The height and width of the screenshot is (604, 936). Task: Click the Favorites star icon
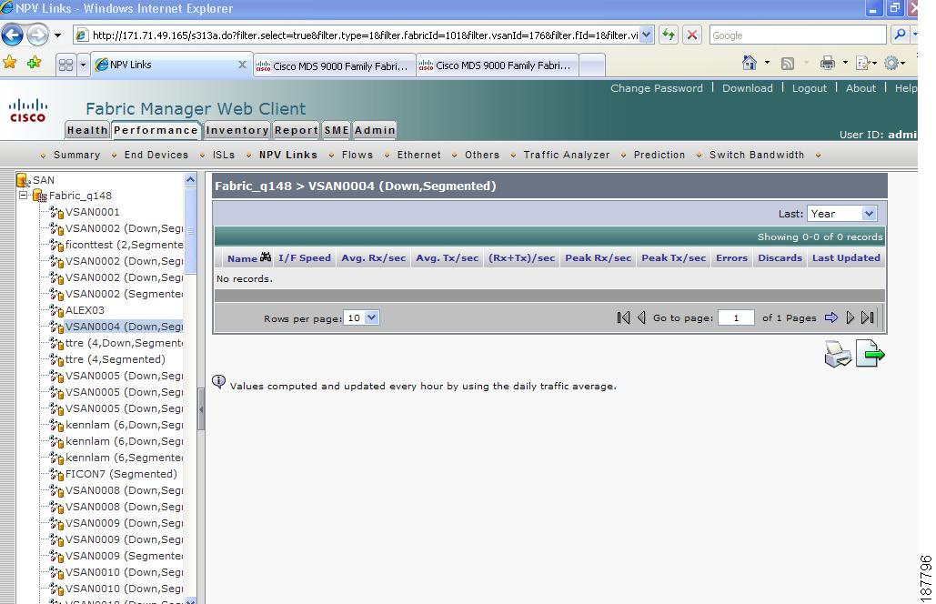[9, 62]
